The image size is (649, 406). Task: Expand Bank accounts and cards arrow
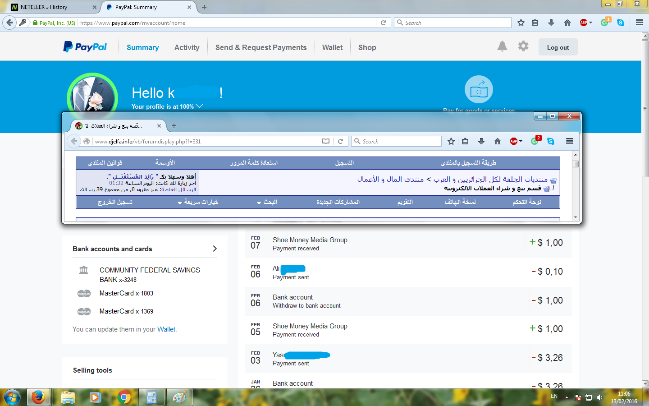pyautogui.click(x=215, y=249)
